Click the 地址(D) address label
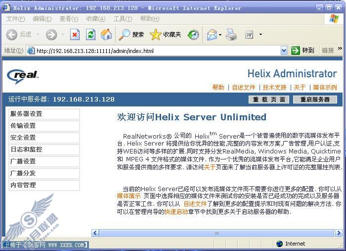This screenshot has width=346, height=251. point(14,50)
